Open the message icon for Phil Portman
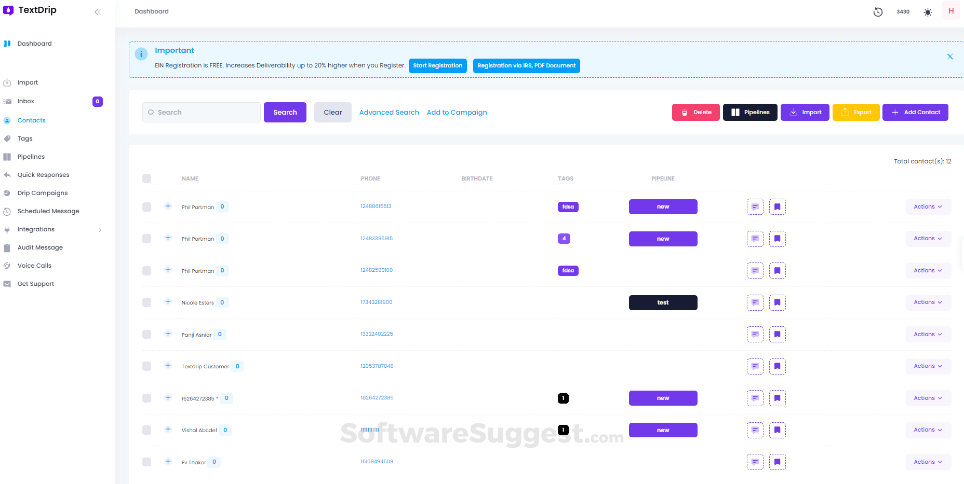Screen dimensions: 964x484 click(x=755, y=206)
